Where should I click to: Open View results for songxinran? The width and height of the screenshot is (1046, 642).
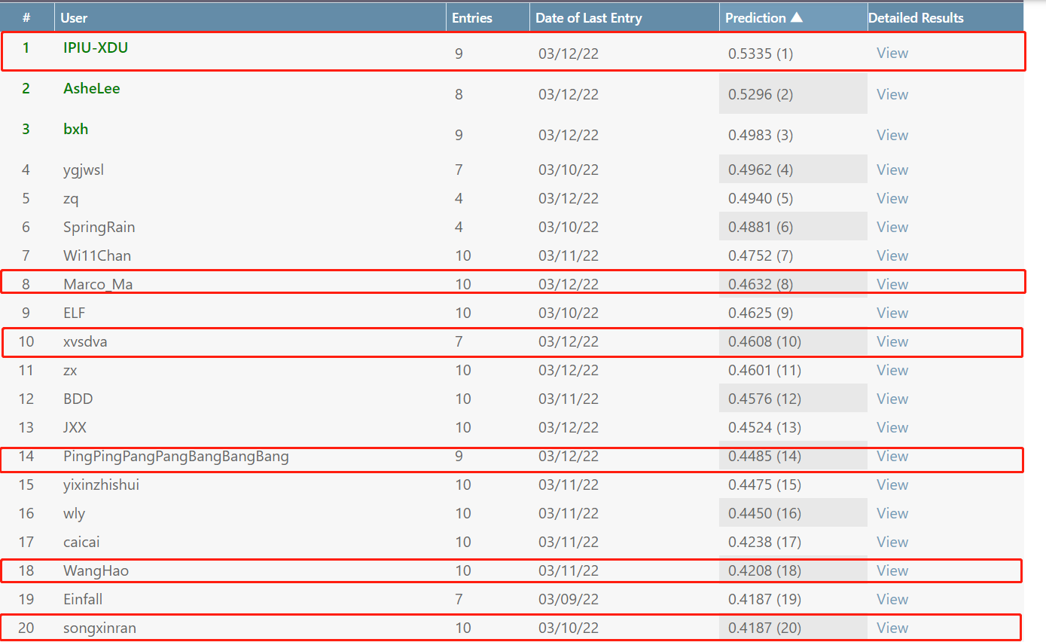tap(892, 628)
